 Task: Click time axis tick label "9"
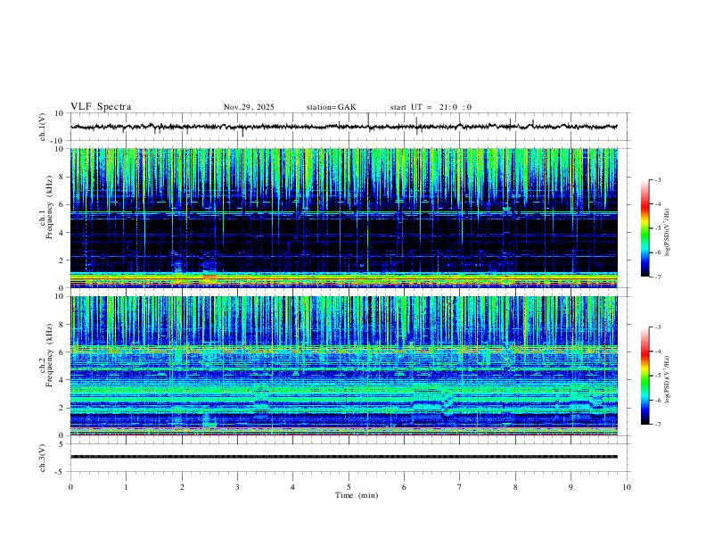[571, 487]
